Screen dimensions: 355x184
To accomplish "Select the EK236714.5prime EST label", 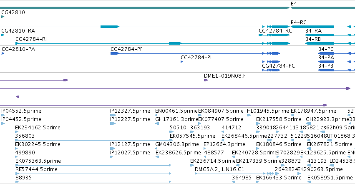I will pos(213,161).
